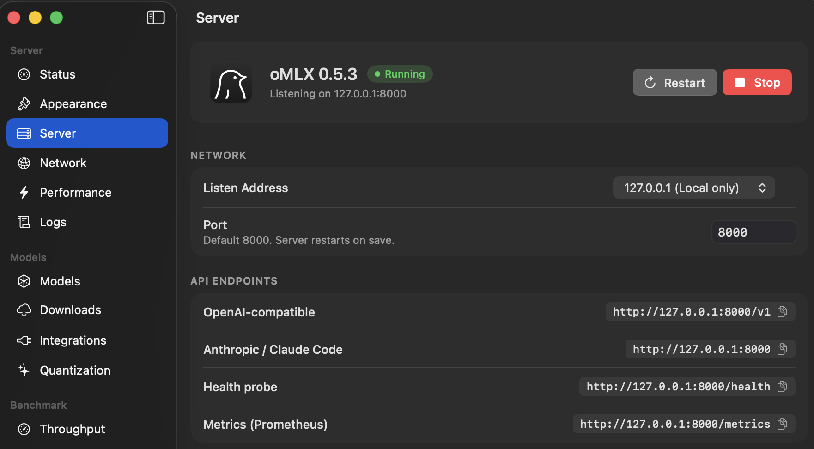Viewport: 814px width, 449px height.
Task: Click the oMLX penguin app logo
Action: click(x=231, y=83)
